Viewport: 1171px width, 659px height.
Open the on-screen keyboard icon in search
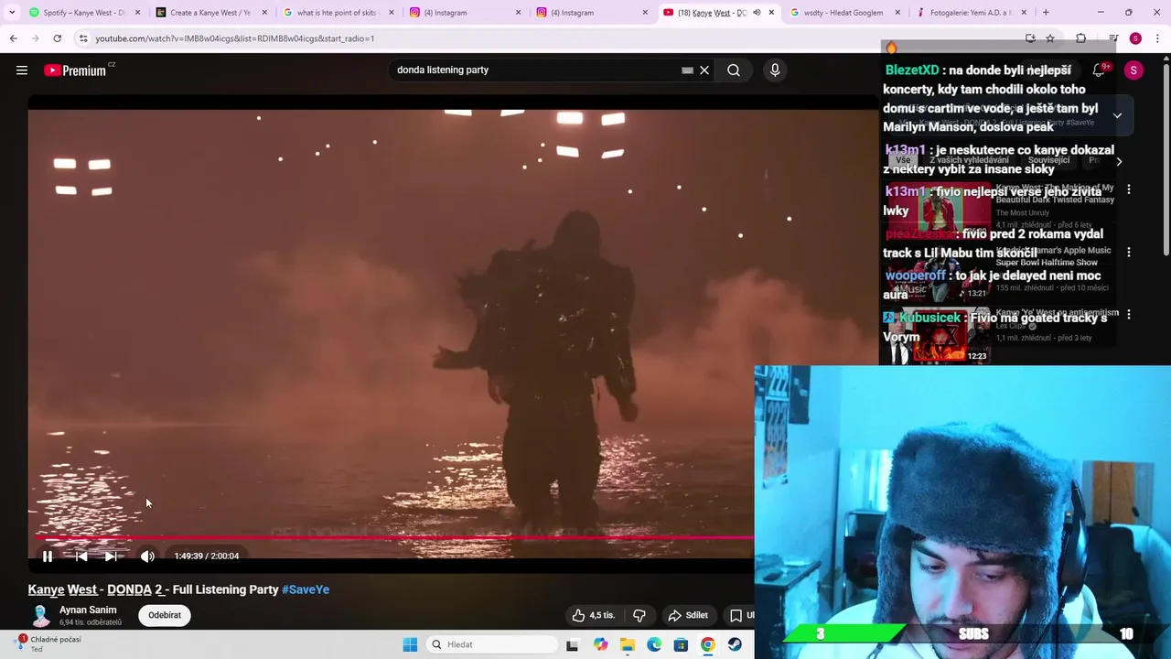[687, 70]
